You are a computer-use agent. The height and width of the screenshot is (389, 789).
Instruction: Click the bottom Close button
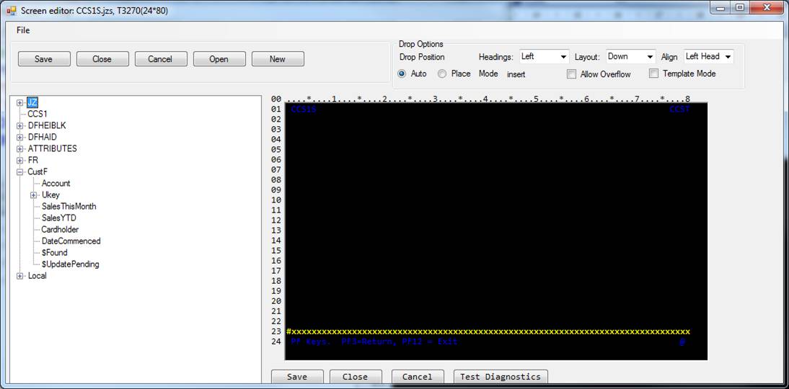click(356, 377)
